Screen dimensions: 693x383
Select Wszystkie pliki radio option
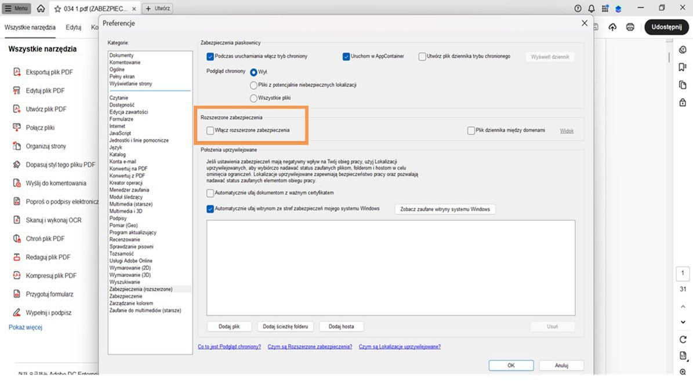253,99
